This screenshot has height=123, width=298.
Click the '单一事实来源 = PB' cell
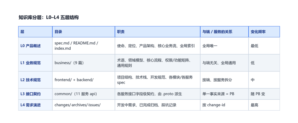click(x=224, y=94)
